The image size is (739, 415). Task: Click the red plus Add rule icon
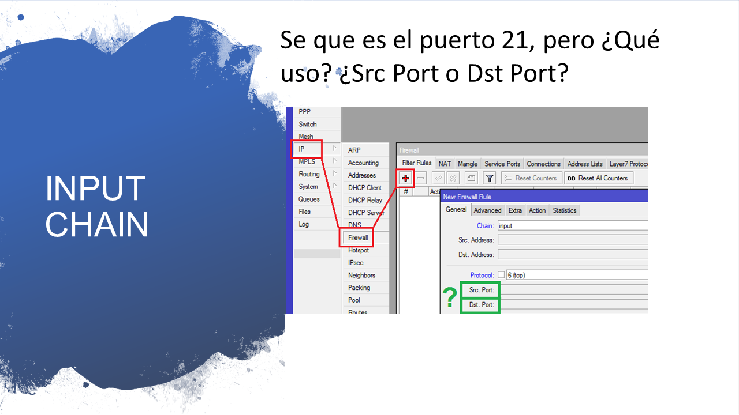406,178
